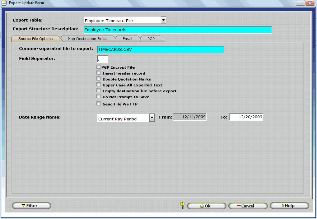Viewport: 317px width, 219px height.
Task: Click the To date field
Action: (246, 117)
